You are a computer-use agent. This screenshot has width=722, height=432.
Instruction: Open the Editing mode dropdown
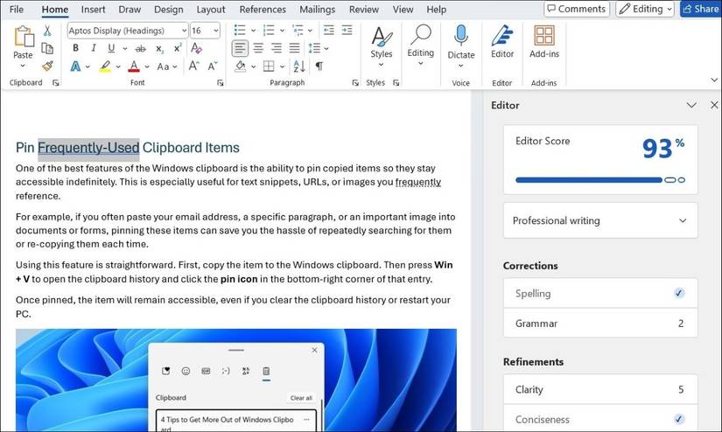coord(645,9)
